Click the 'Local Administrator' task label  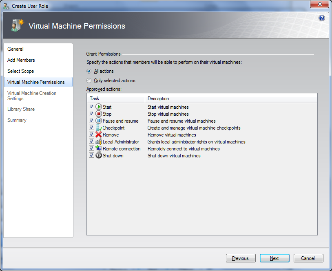[121, 142]
